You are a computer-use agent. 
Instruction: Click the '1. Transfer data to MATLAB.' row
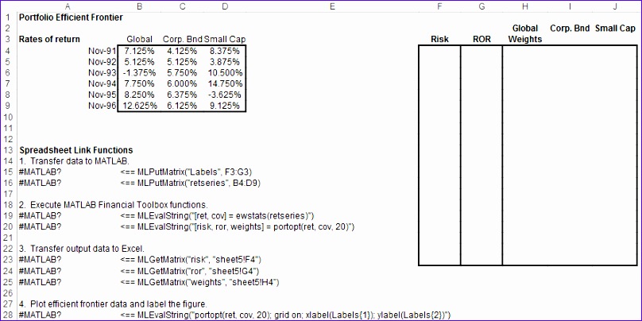pos(74,161)
